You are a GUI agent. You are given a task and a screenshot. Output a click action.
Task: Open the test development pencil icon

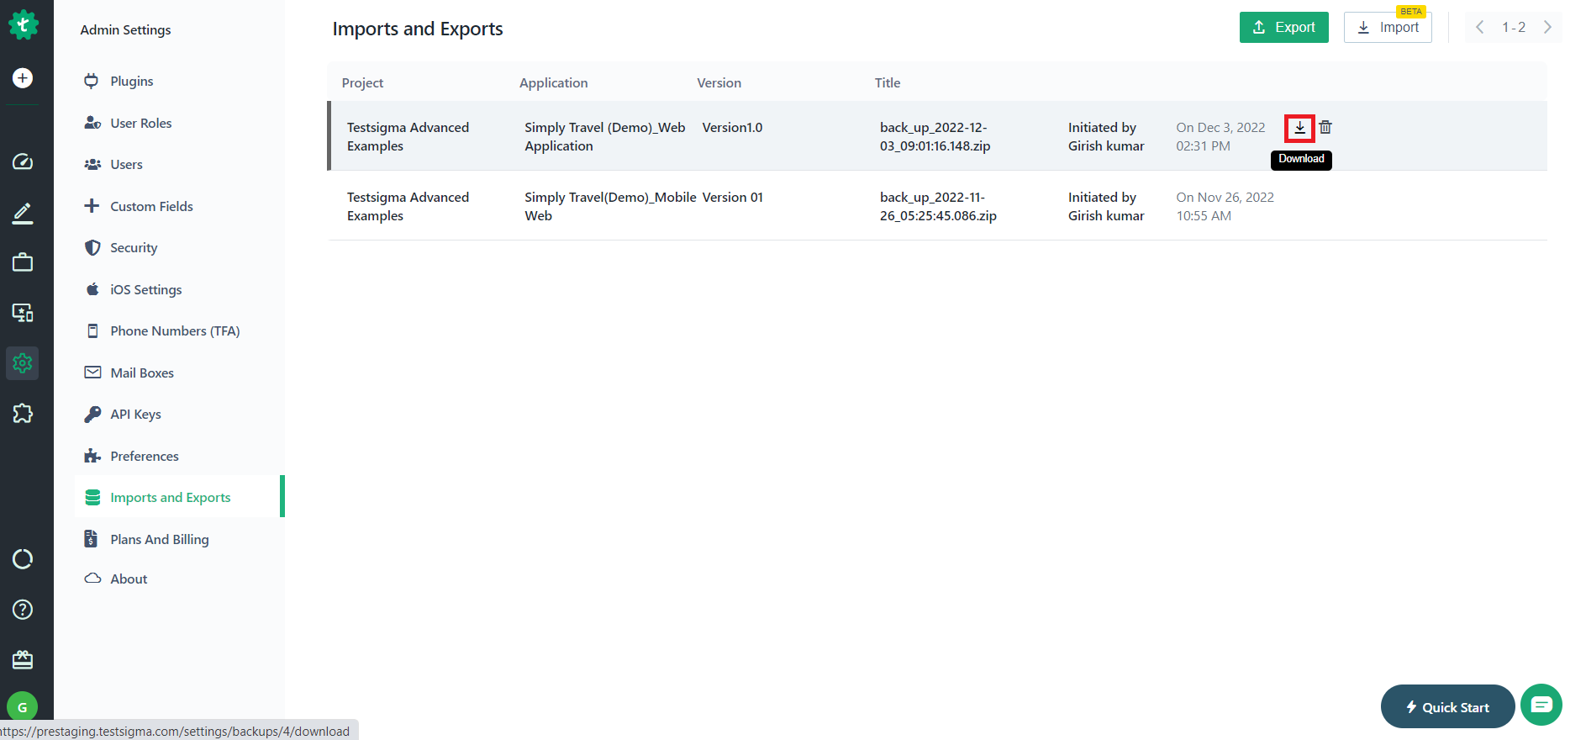point(23,213)
